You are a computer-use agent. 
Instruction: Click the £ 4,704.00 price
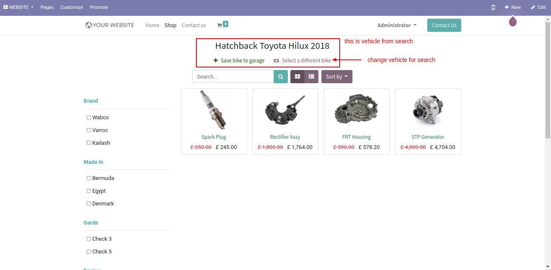coord(443,147)
